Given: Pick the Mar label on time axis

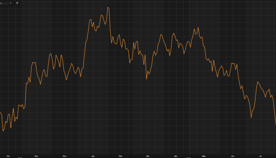Looking at the screenshot, I should click(x=148, y=156).
